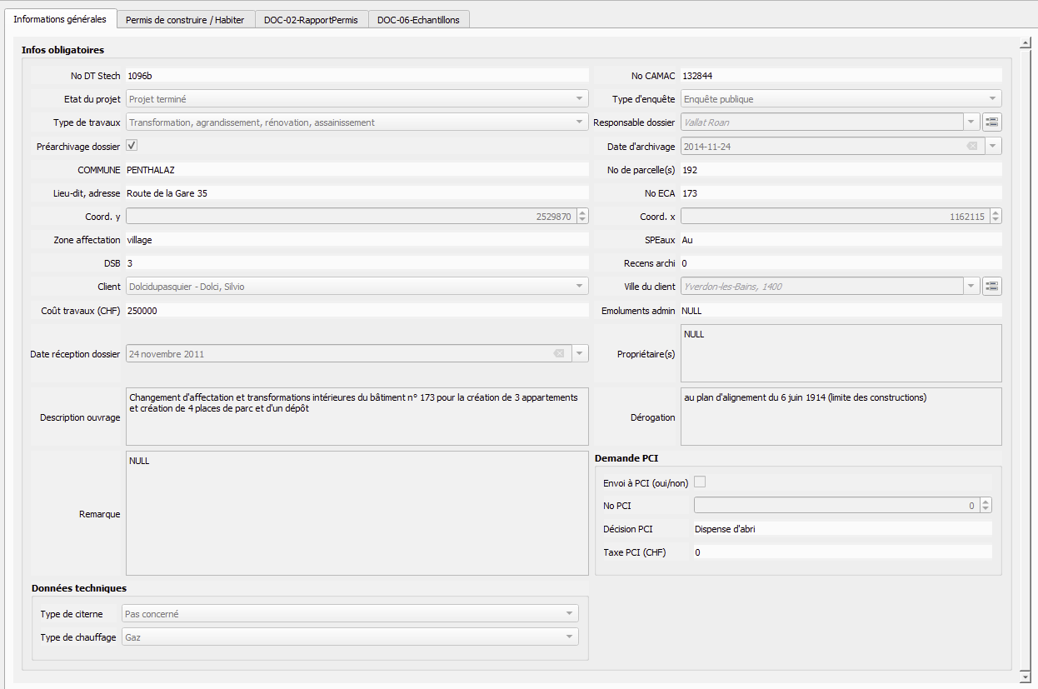The height and width of the screenshot is (689, 1038).
Task: Increase the No PCI spinner value
Action: coord(986,502)
